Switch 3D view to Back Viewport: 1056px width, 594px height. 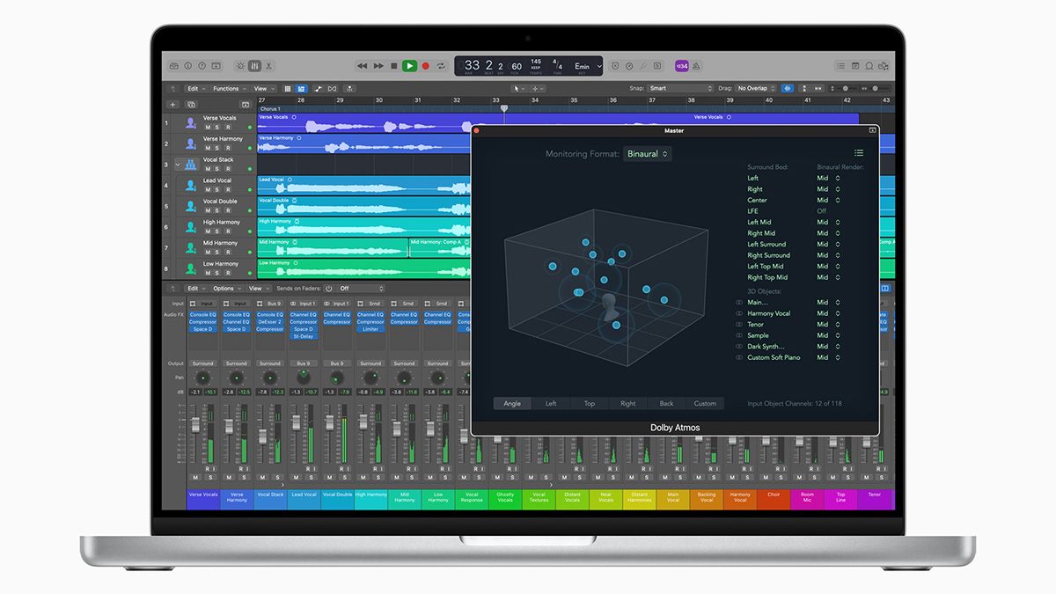666,404
